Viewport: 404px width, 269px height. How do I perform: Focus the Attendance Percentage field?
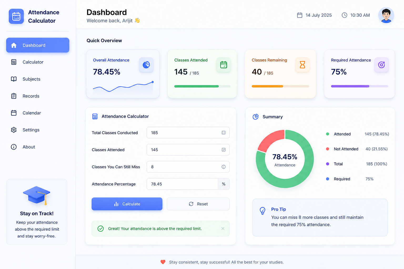coord(182,184)
